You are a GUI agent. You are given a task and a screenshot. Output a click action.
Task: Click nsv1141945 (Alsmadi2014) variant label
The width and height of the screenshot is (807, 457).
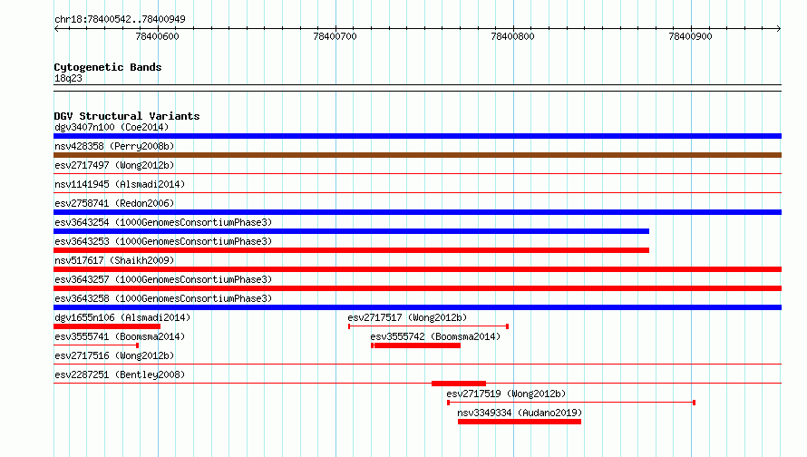coord(120,184)
